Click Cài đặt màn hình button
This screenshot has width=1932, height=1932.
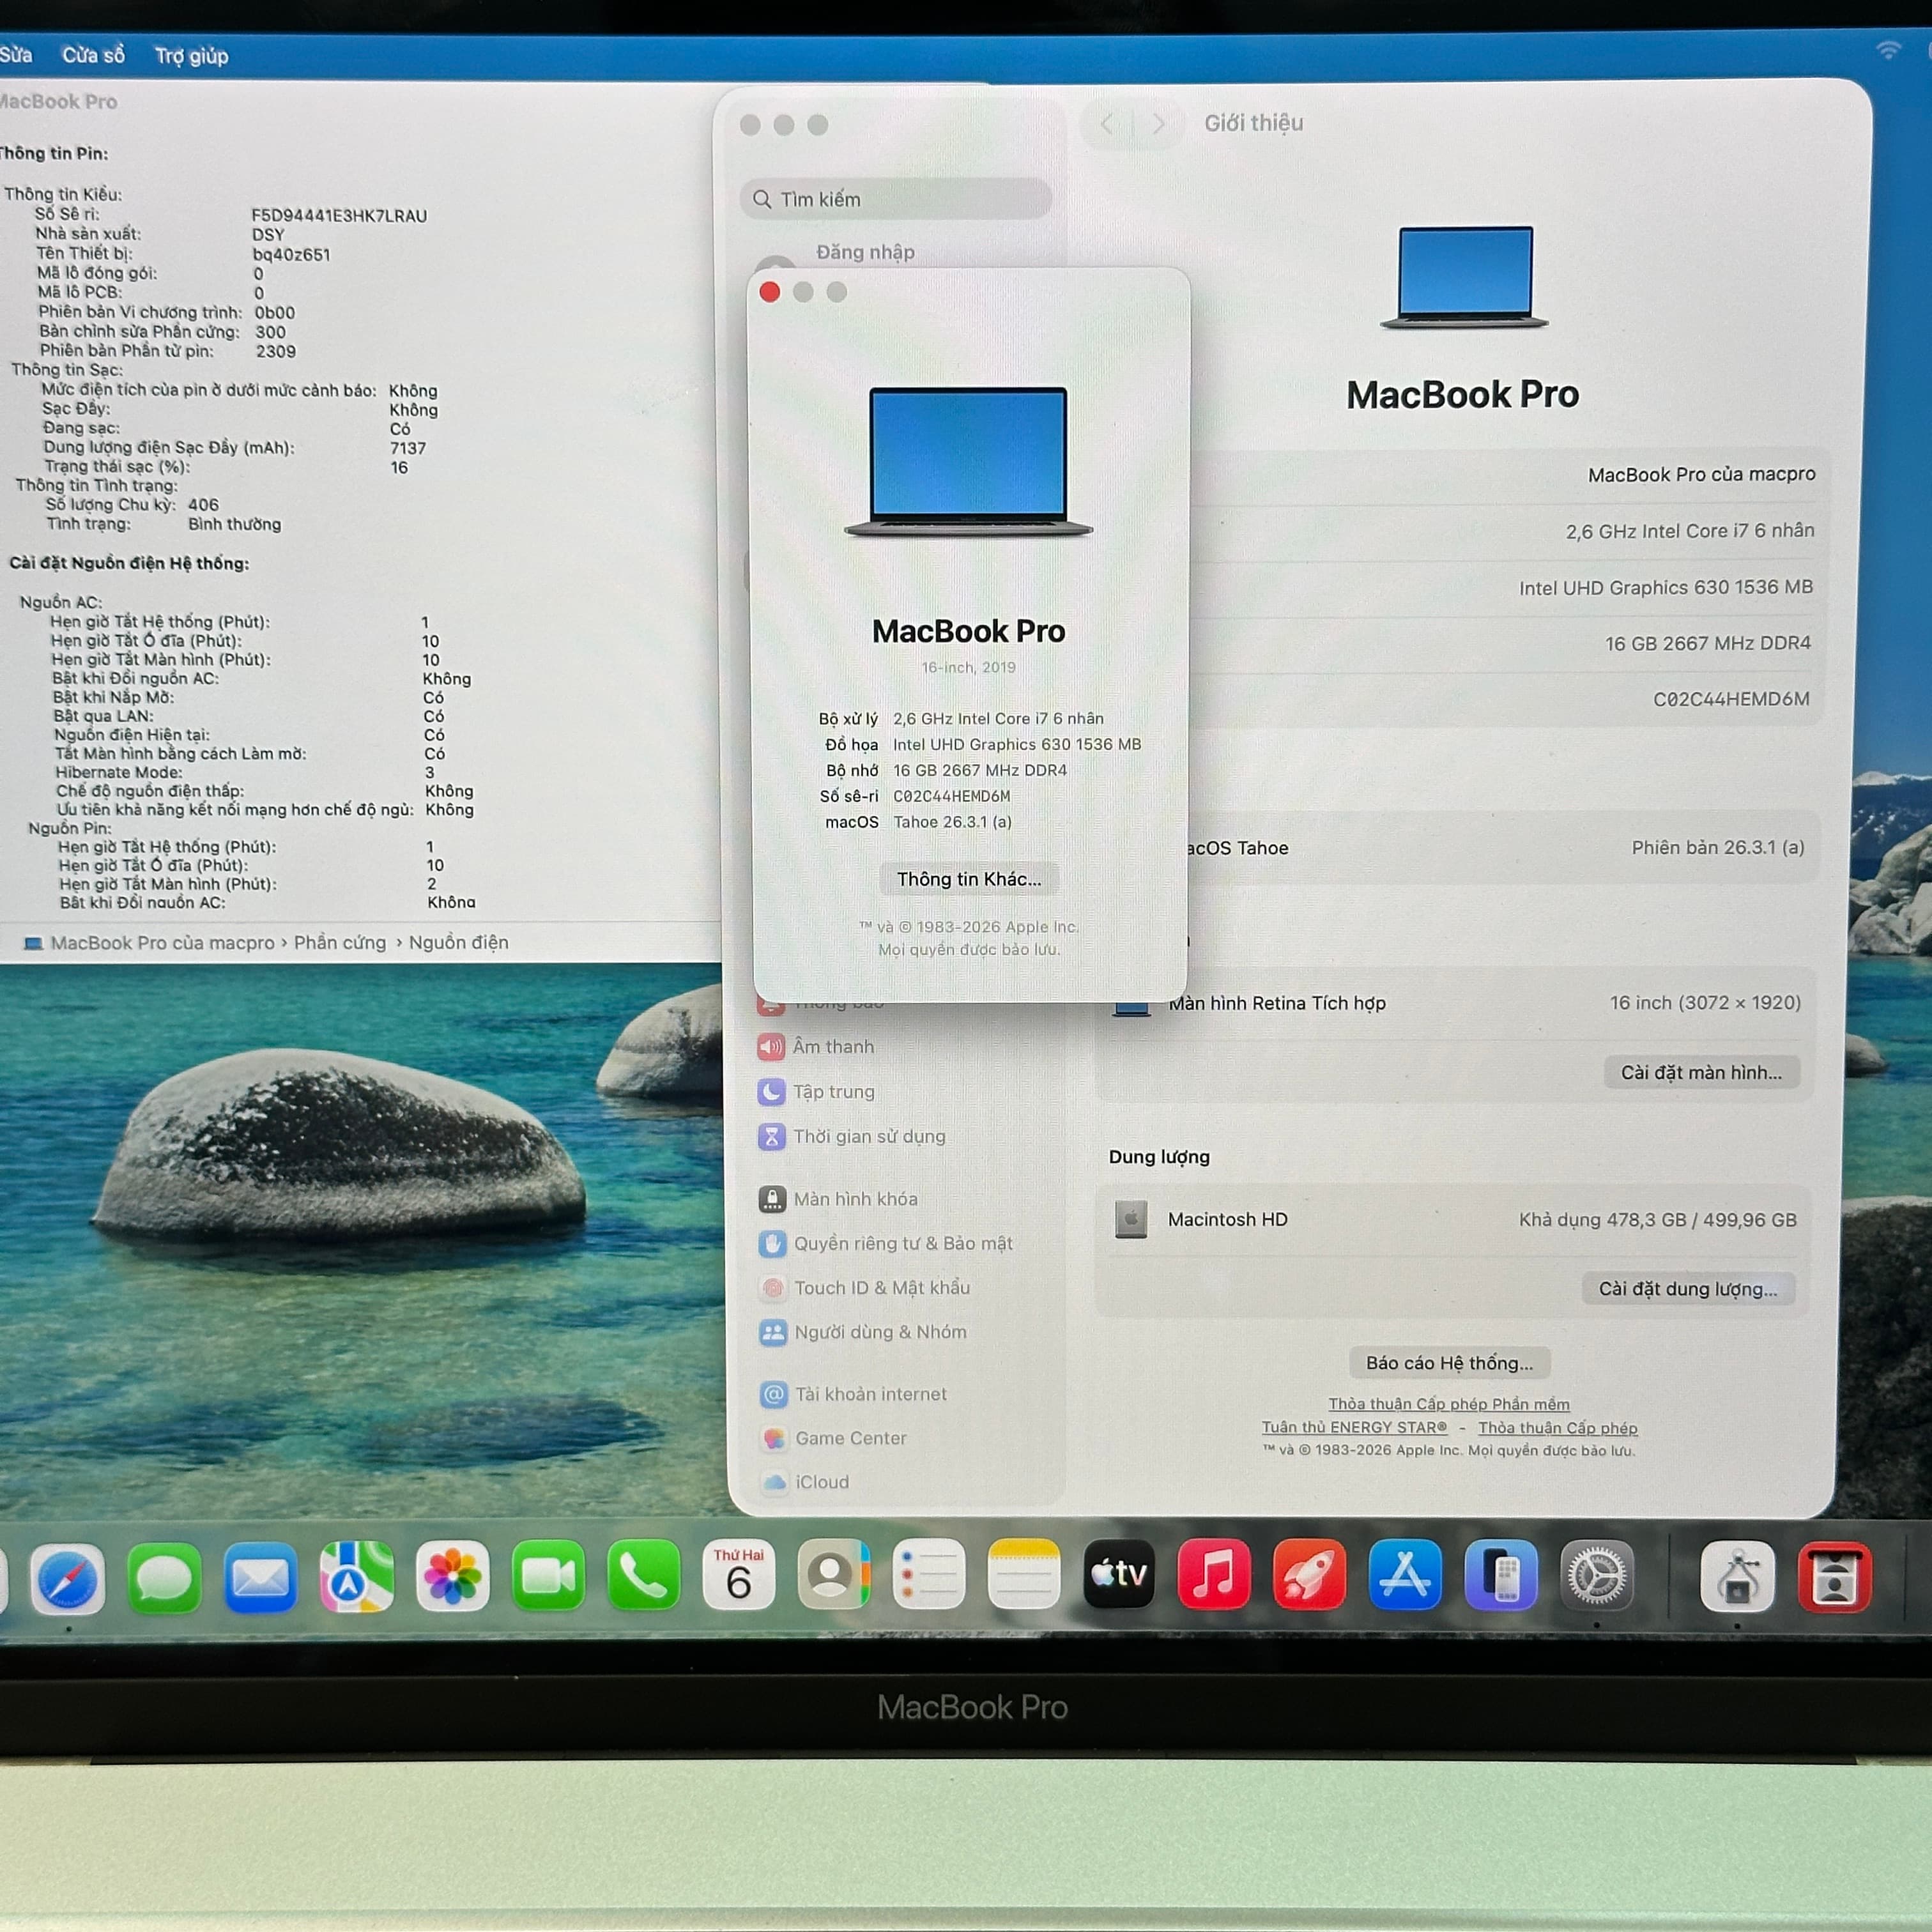coord(1701,1073)
